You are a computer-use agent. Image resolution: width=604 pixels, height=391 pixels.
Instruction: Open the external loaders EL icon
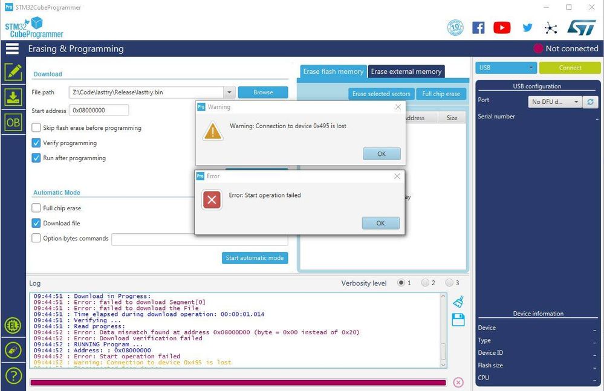[x=13, y=326]
